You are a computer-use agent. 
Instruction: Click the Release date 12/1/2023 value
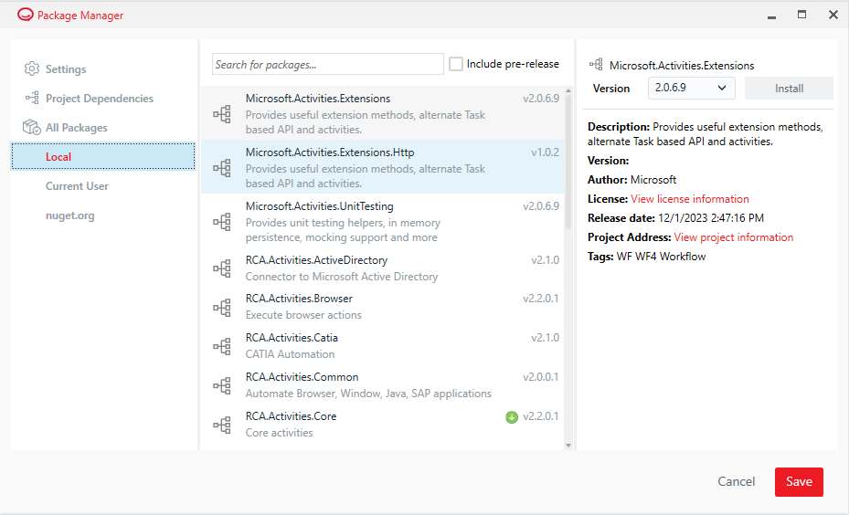(711, 218)
